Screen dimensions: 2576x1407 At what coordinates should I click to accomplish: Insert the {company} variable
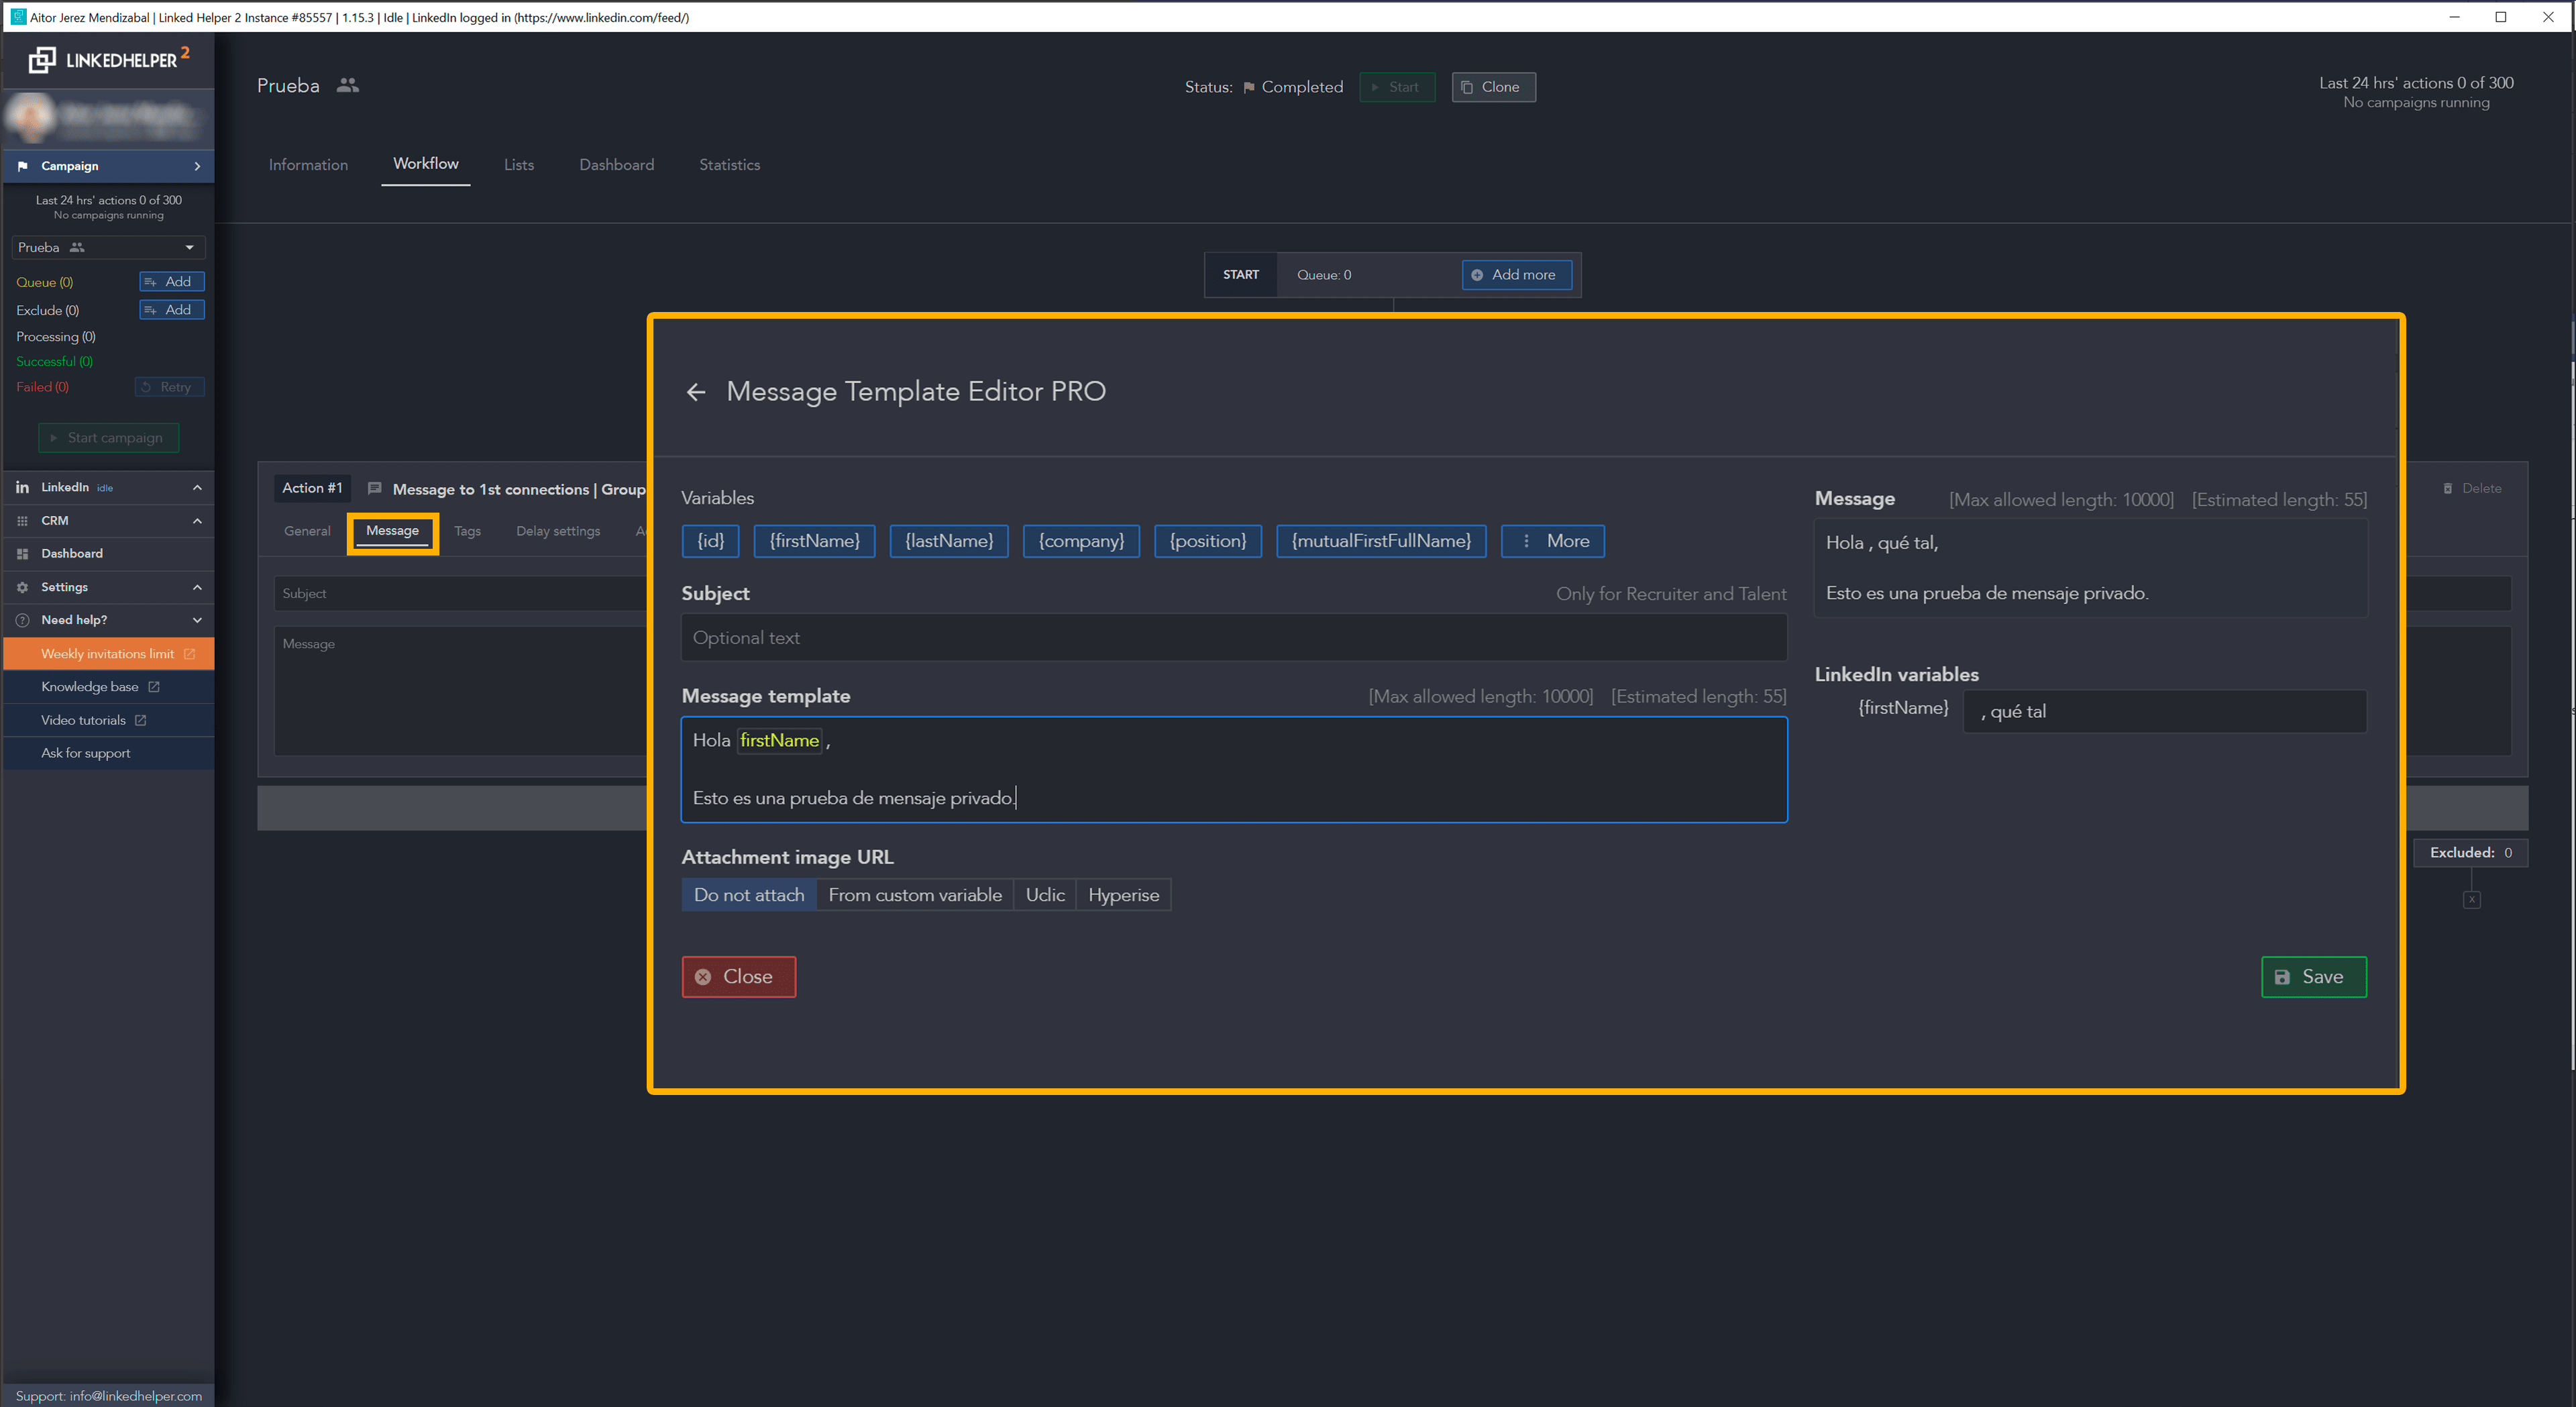tap(1080, 541)
